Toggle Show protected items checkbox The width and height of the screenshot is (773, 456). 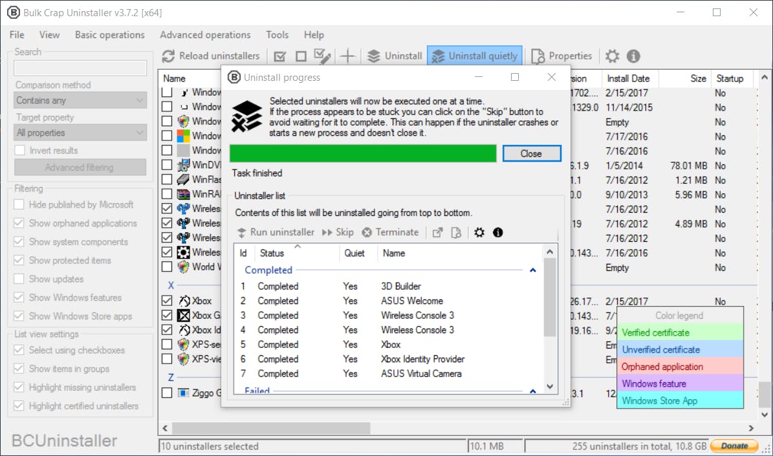19,260
